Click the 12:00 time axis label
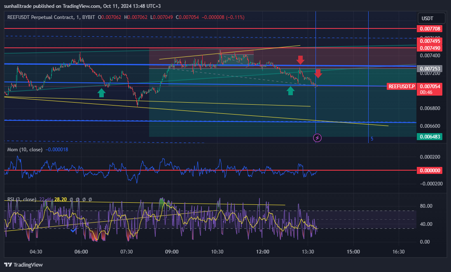Viewport: 451px width, 272px height. [x=263, y=251]
